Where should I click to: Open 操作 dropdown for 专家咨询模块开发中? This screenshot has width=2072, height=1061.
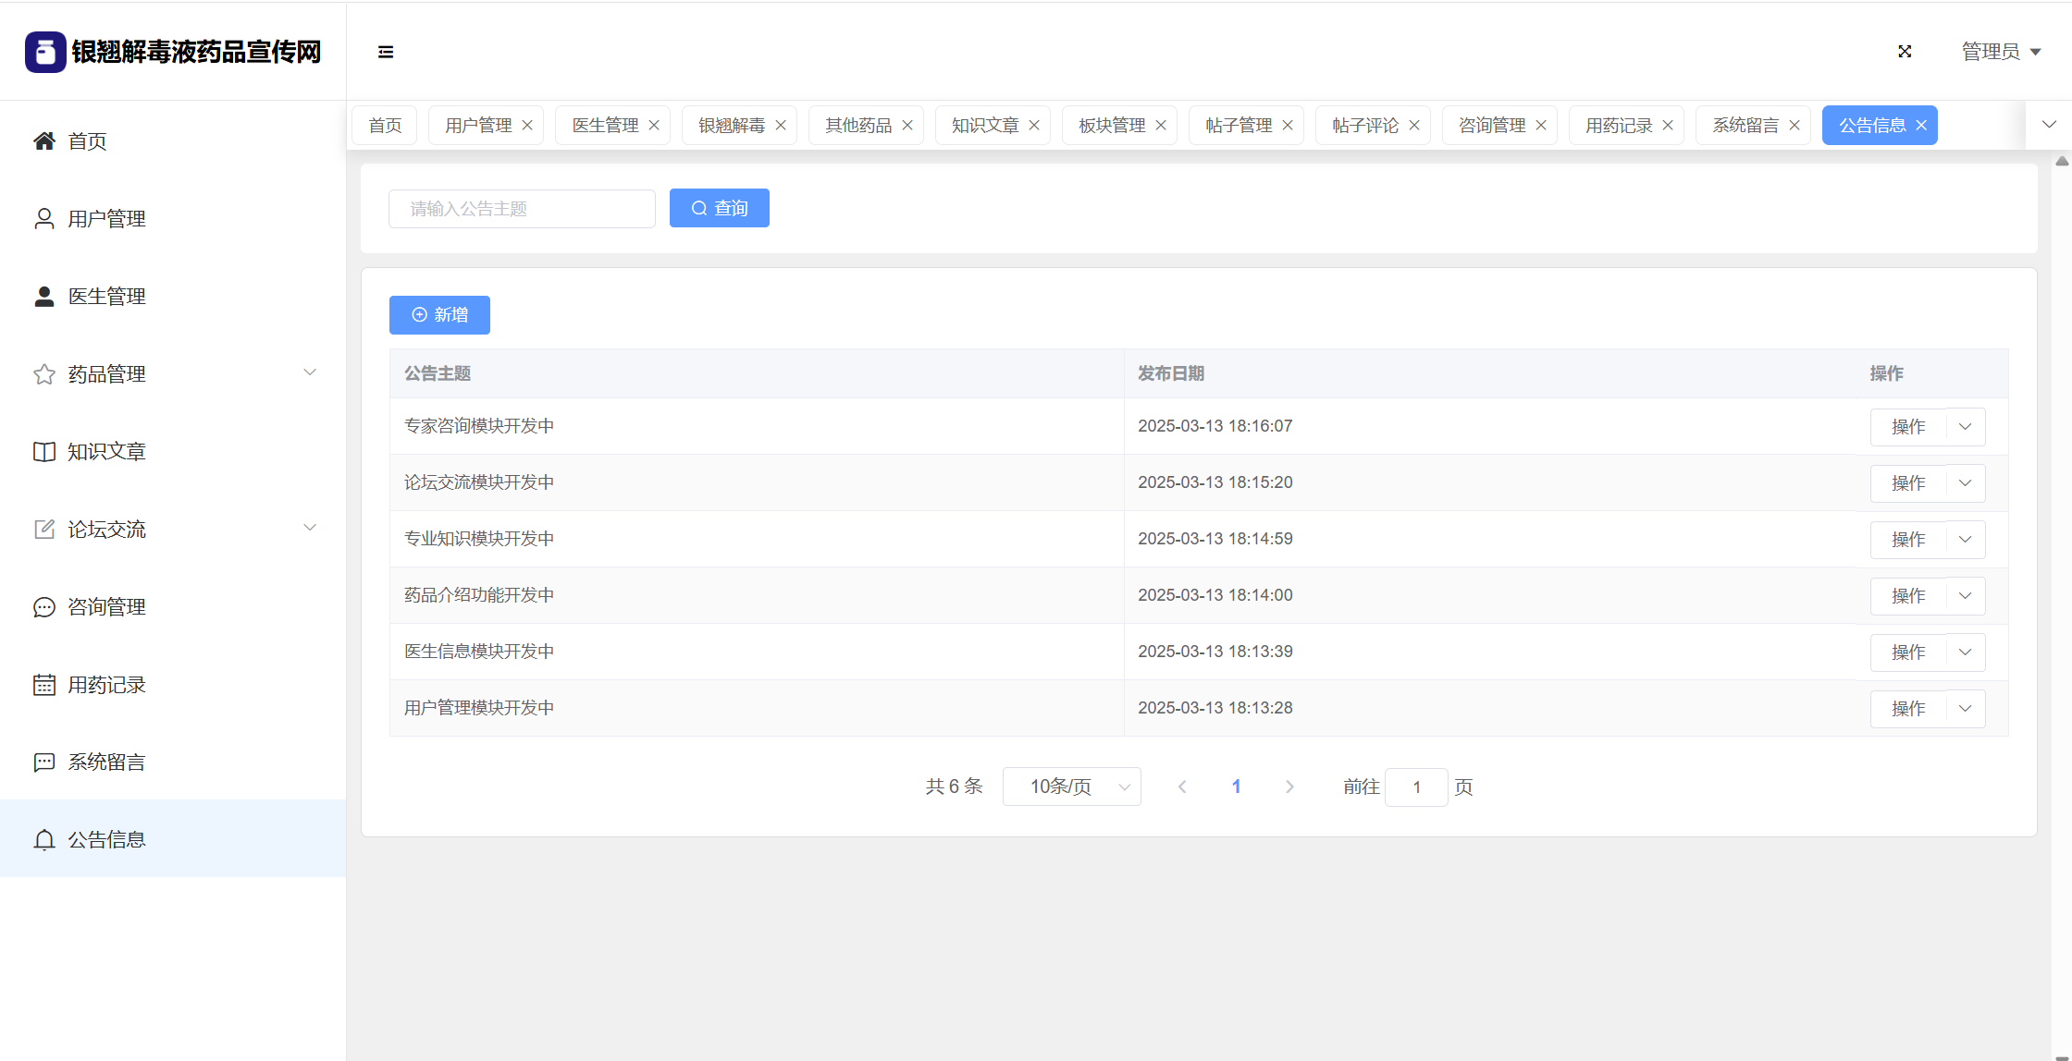click(x=1966, y=427)
